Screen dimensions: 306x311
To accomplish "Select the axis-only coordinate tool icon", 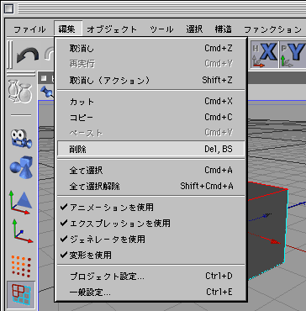I will pyautogui.click(x=22, y=232).
